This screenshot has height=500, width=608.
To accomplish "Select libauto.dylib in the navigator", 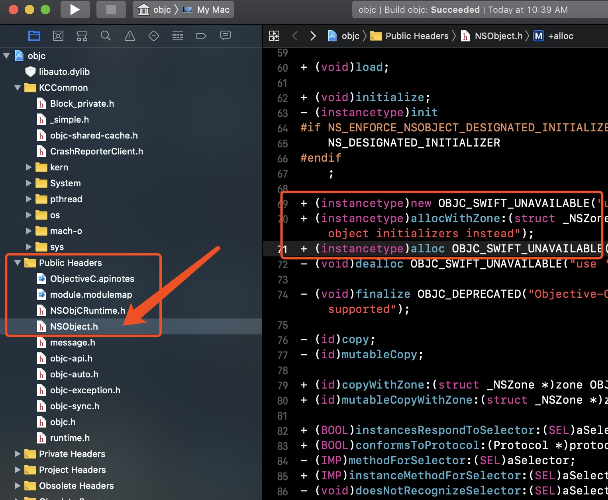I will 131,72.
